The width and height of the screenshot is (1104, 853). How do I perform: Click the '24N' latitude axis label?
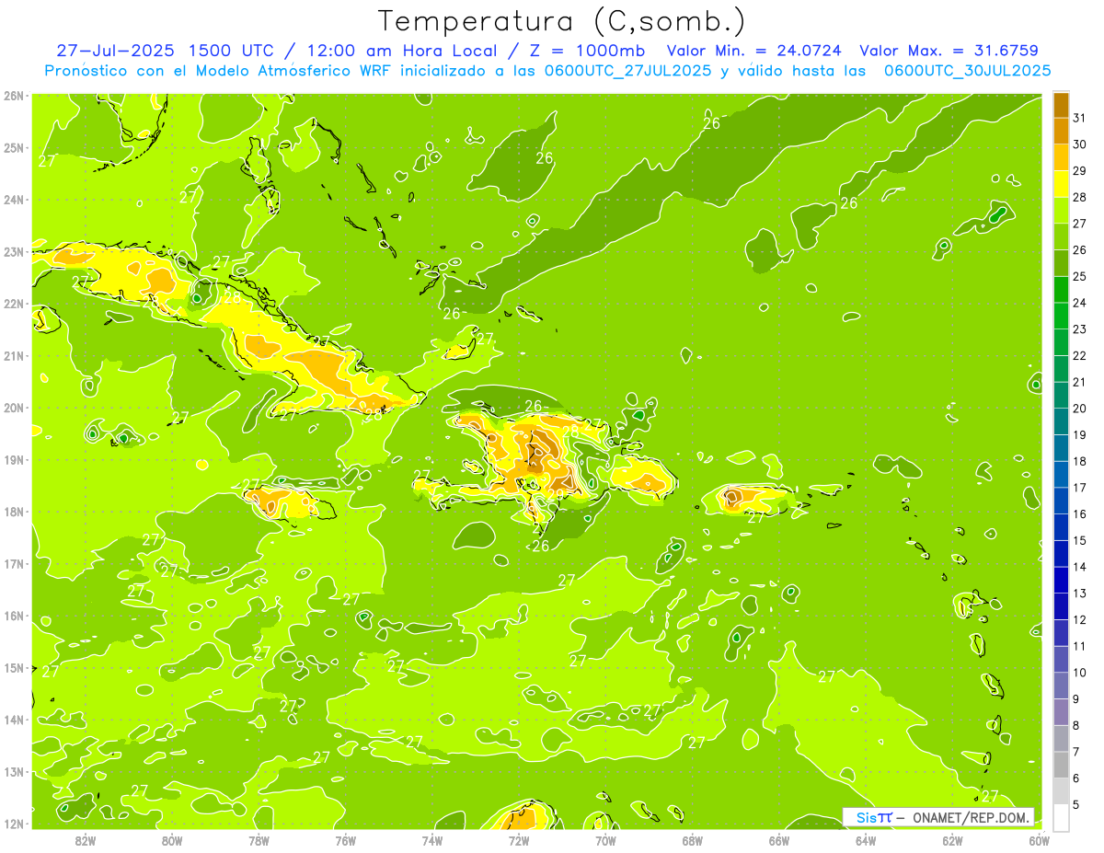(x=14, y=200)
